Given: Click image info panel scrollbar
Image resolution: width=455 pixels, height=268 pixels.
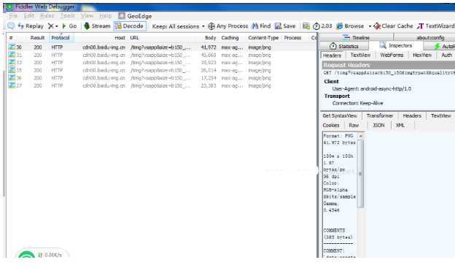Looking at the screenshot, I should click(x=361, y=175).
